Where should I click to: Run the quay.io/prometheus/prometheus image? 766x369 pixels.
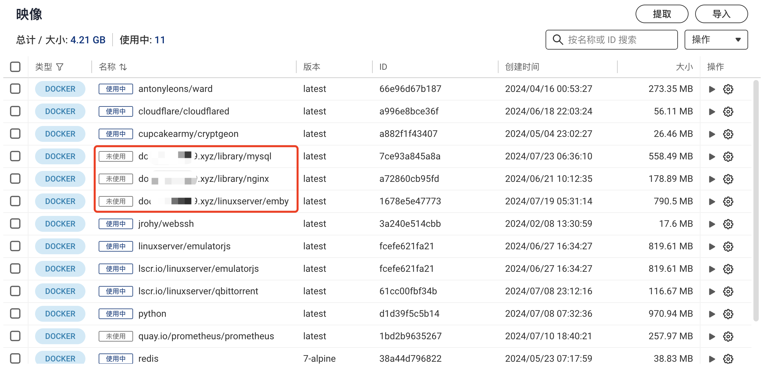click(x=712, y=337)
